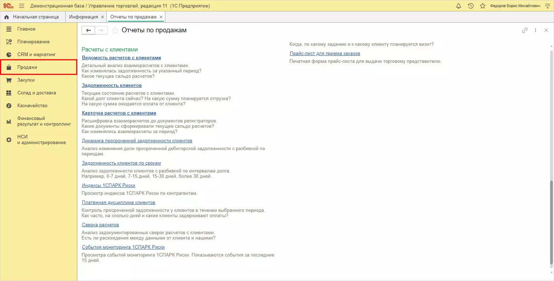The height and width of the screenshot is (281, 554).
Task: Click the Продажи shopping bag icon
Action: pyautogui.click(x=9, y=67)
